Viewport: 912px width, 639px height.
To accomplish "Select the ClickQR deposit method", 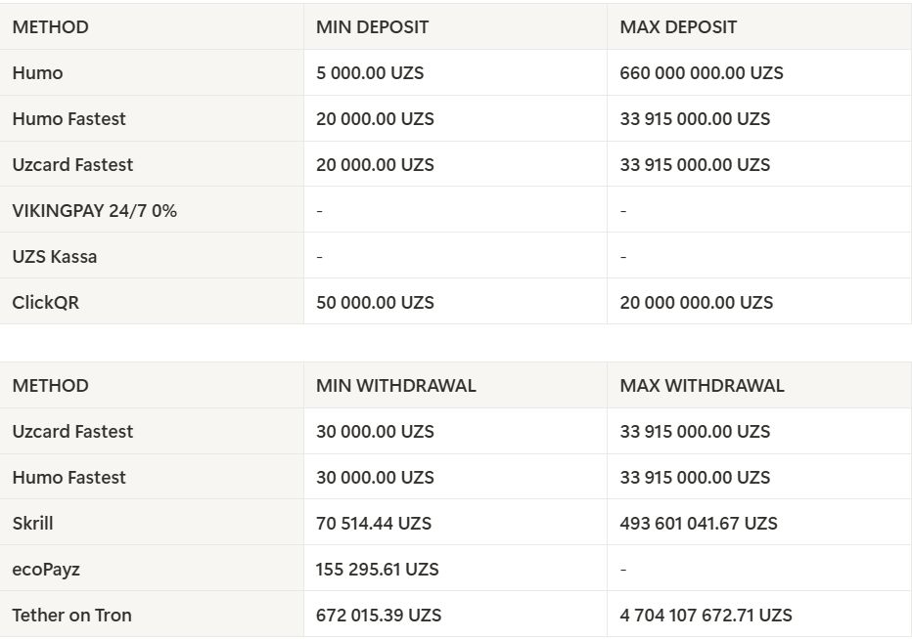I will pos(45,303).
